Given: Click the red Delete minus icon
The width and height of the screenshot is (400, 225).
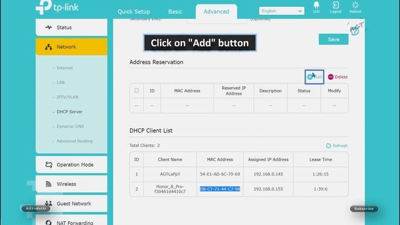Looking at the screenshot, I should 331,77.
